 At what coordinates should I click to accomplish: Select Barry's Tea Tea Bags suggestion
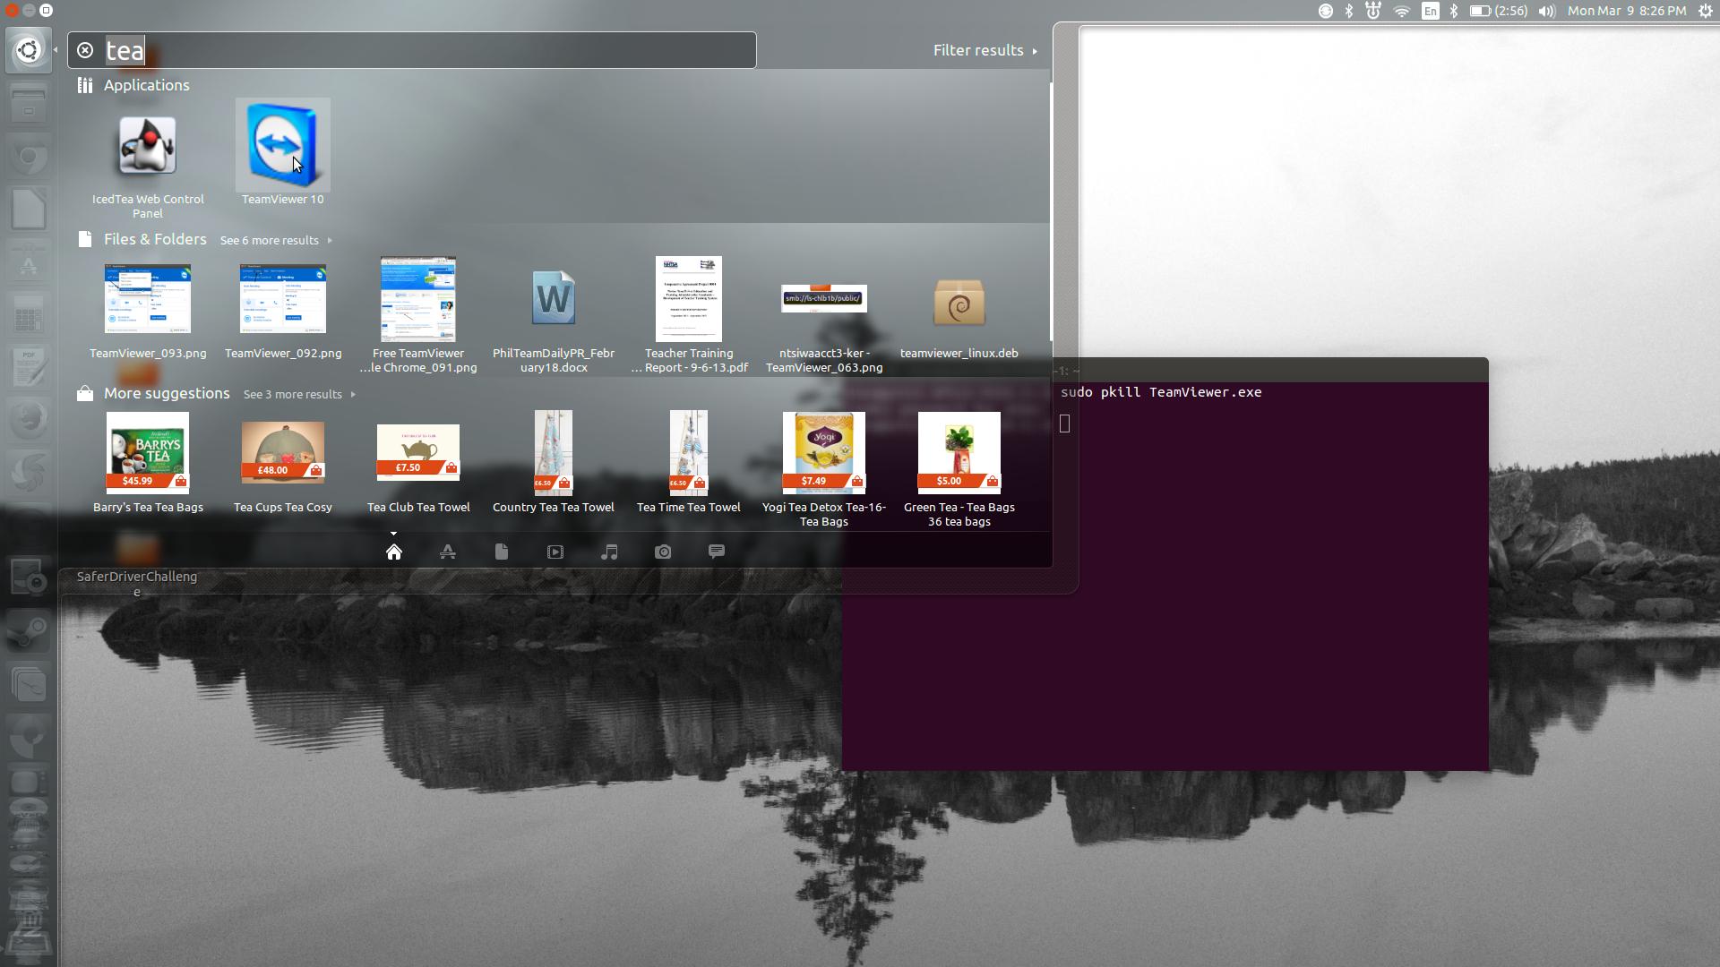pos(148,461)
